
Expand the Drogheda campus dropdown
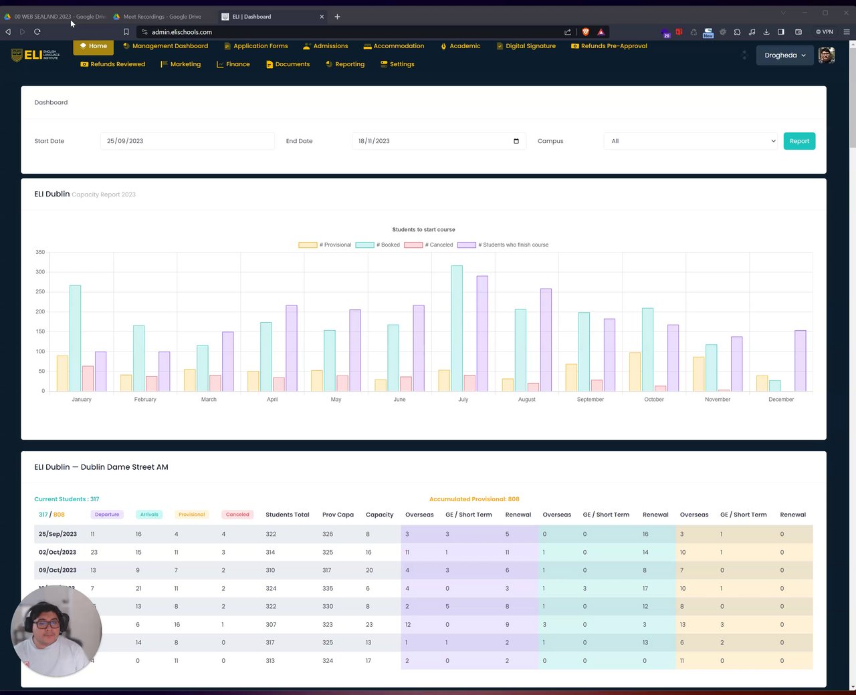[x=784, y=55]
